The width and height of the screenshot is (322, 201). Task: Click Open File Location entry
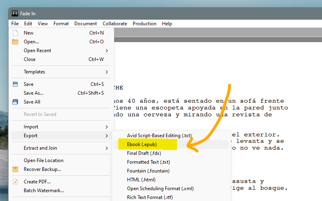point(43,160)
